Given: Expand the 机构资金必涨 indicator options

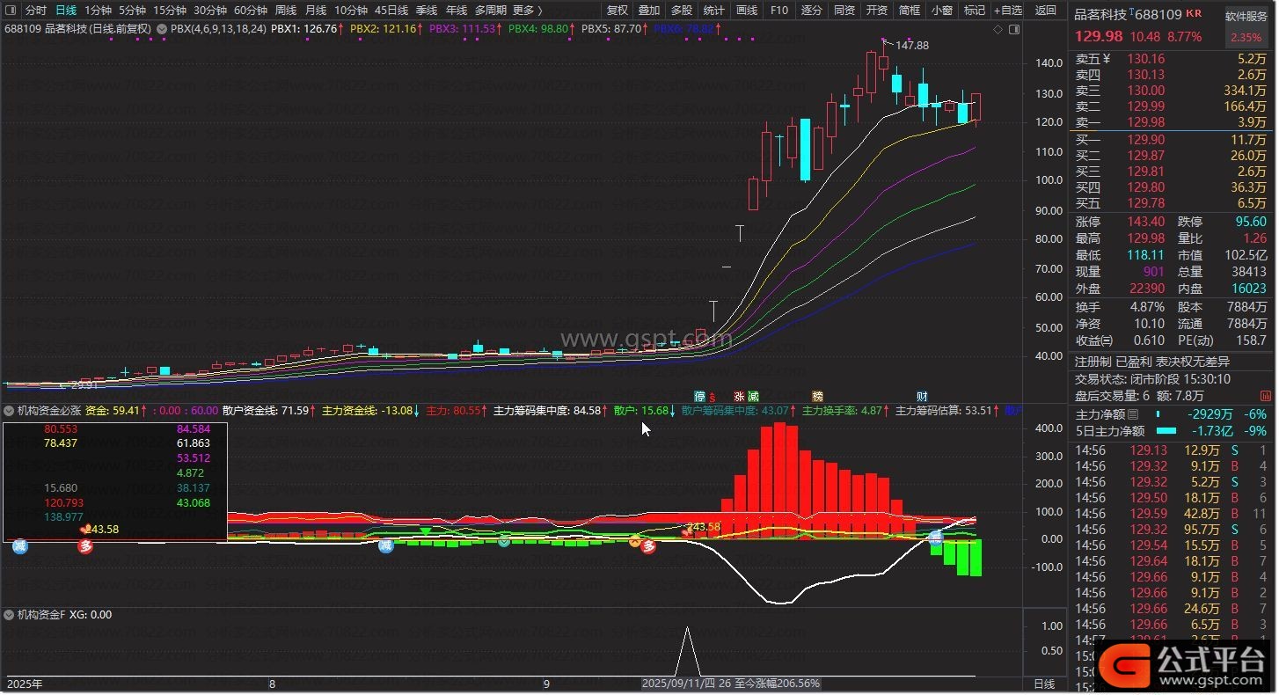Looking at the screenshot, I should [10, 410].
